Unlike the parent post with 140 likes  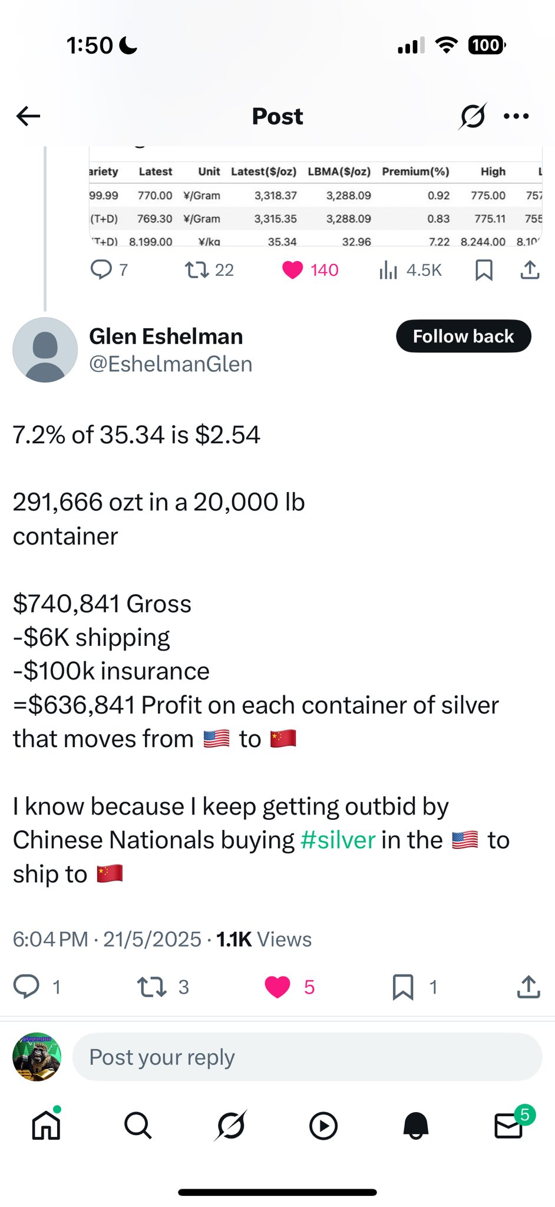tap(292, 270)
